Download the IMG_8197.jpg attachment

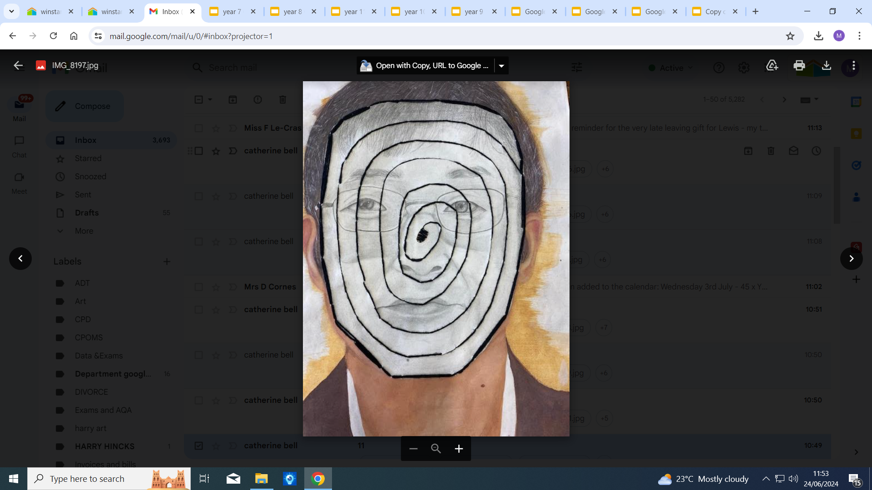[x=826, y=65]
